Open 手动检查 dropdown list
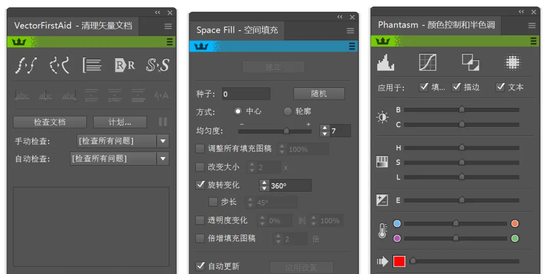The image size is (552, 274). point(123,141)
